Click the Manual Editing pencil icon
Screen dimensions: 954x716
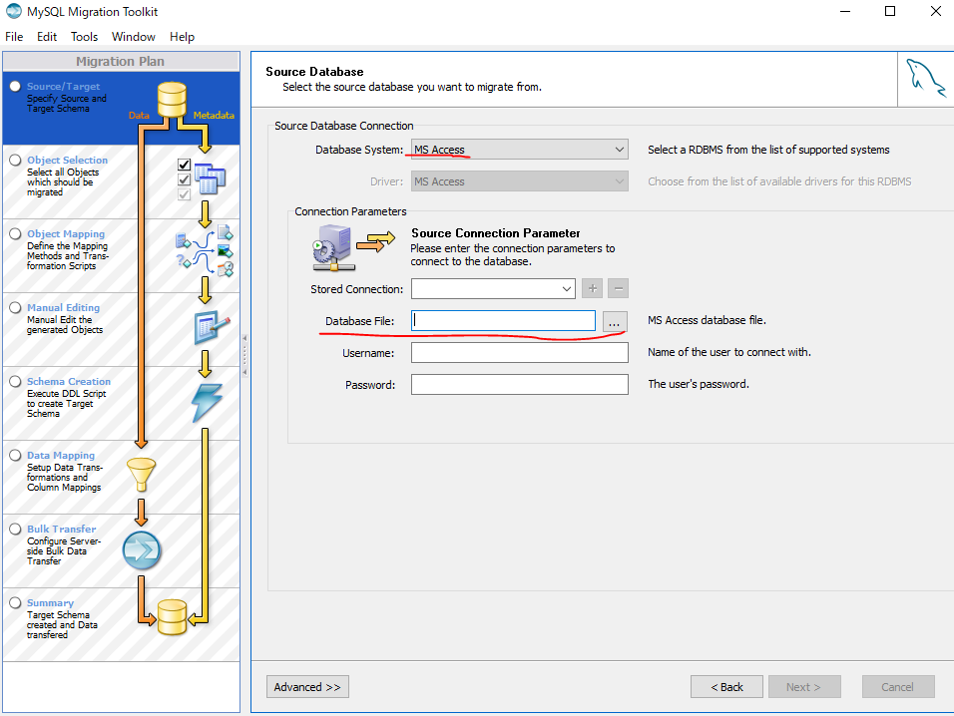212,327
